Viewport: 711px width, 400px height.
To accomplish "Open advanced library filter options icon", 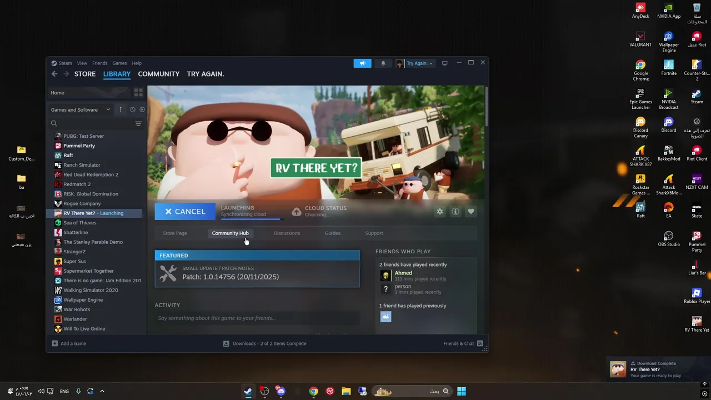I will pyautogui.click(x=138, y=123).
